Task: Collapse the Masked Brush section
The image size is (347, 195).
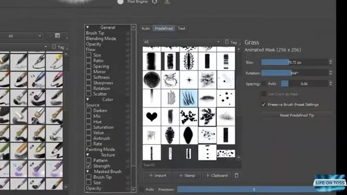Action: click(x=88, y=171)
